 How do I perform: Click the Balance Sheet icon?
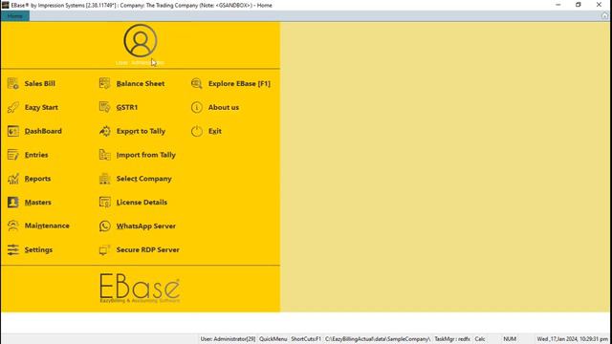[x=104, y=83]
